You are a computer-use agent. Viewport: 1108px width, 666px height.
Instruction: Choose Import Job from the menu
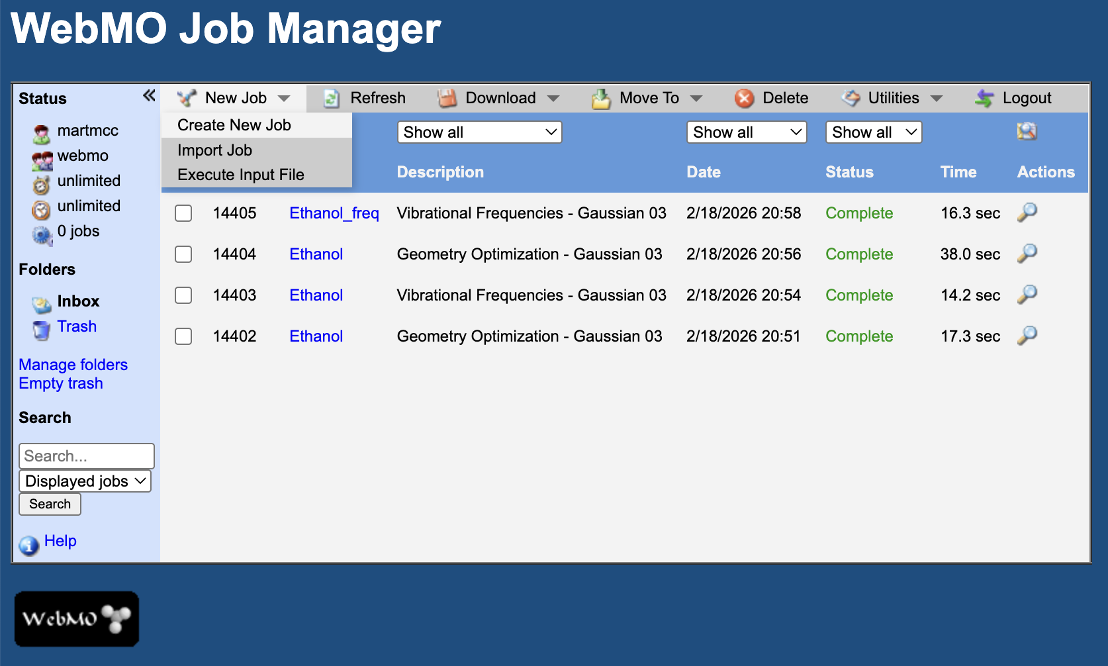214,150
